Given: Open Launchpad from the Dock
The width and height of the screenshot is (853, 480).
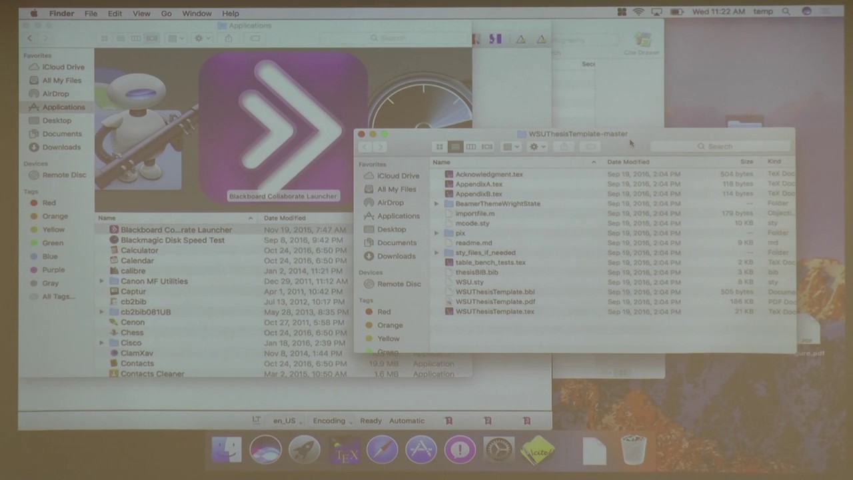Looking at the screenshot, I should coord(304,450).
